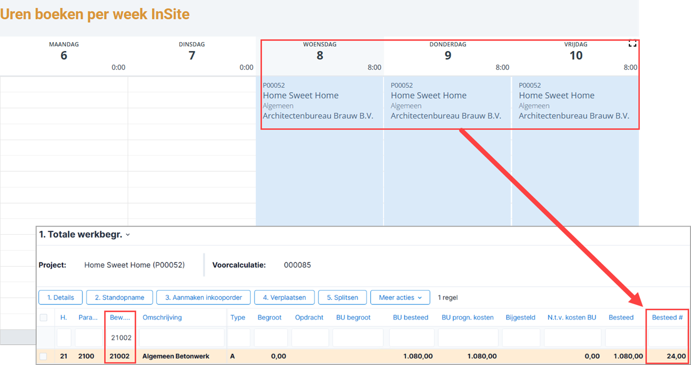Tick the Algemeen Betonwerk row checkbox

point(43,357)
